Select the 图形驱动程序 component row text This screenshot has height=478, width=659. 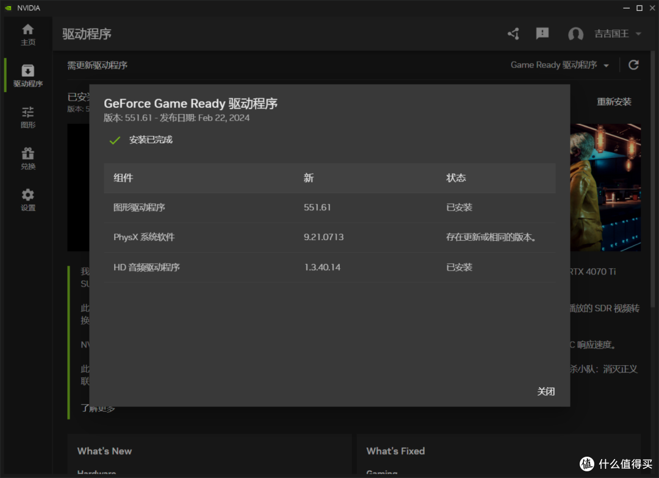(139, 207)
